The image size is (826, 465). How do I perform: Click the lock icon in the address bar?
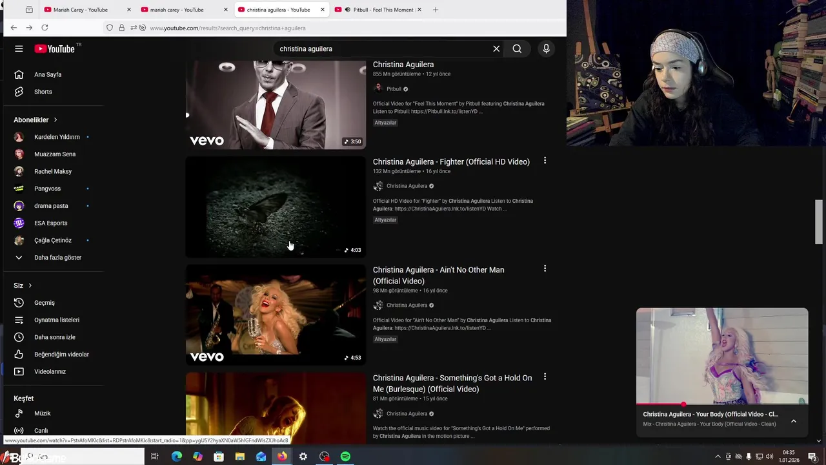coord(121,28)
